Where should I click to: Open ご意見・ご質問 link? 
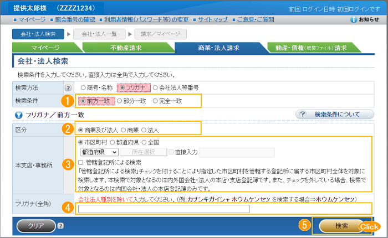[x=256, y=19]
